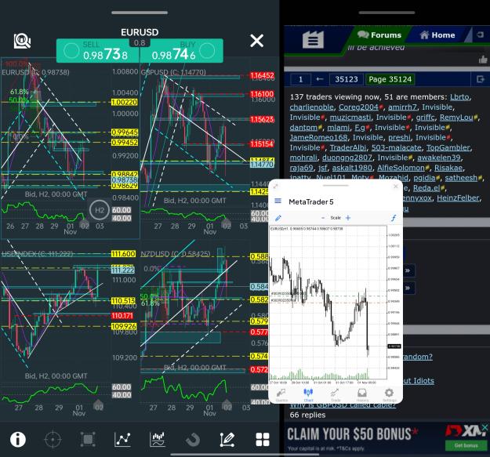The width and height of the screenshot is (490, 457).
Task: Open the four-chart grid layout icon
Action: [x=263, y=439]
